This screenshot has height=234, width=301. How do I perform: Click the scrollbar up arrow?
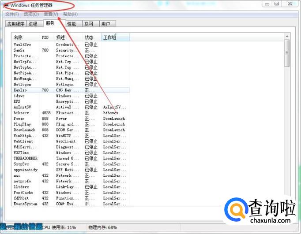pyautogui.click(x=287, y=37)
